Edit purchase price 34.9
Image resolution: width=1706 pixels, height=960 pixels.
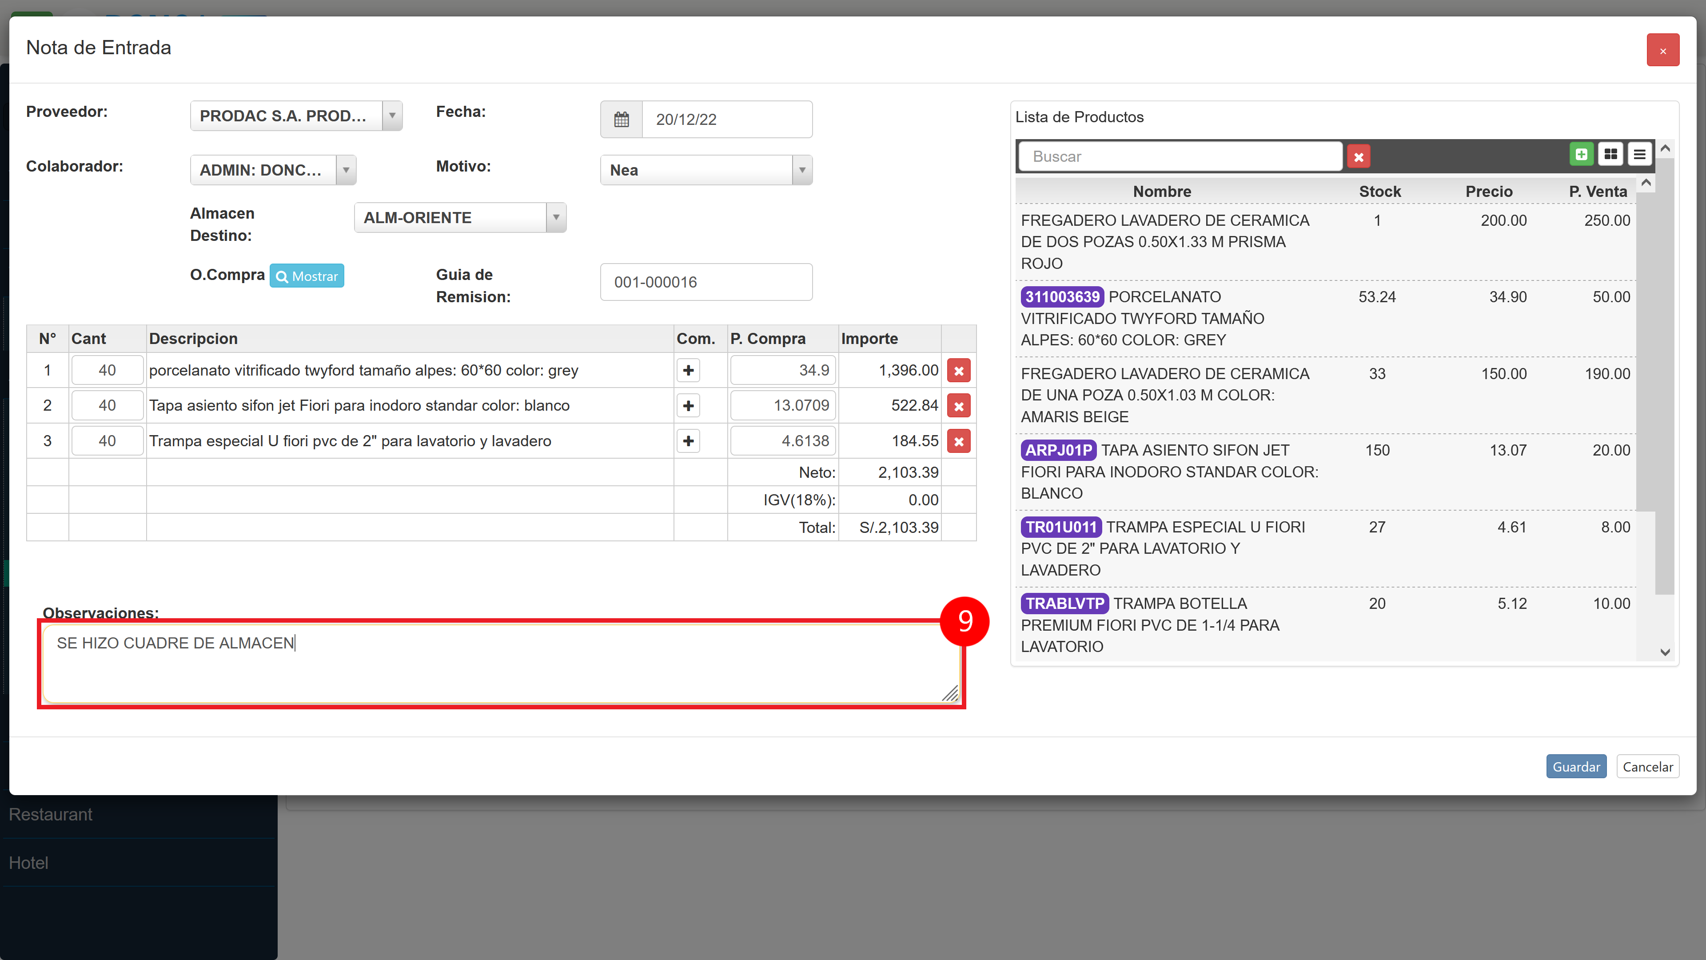coord(783,370)
